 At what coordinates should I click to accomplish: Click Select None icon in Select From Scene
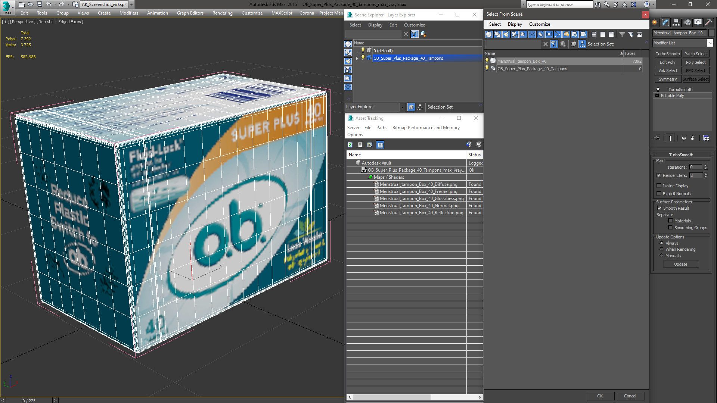coord(603,34)
